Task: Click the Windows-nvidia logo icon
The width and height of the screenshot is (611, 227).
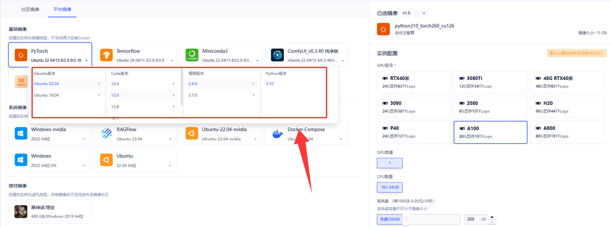Action: click(x=21, y=134)
